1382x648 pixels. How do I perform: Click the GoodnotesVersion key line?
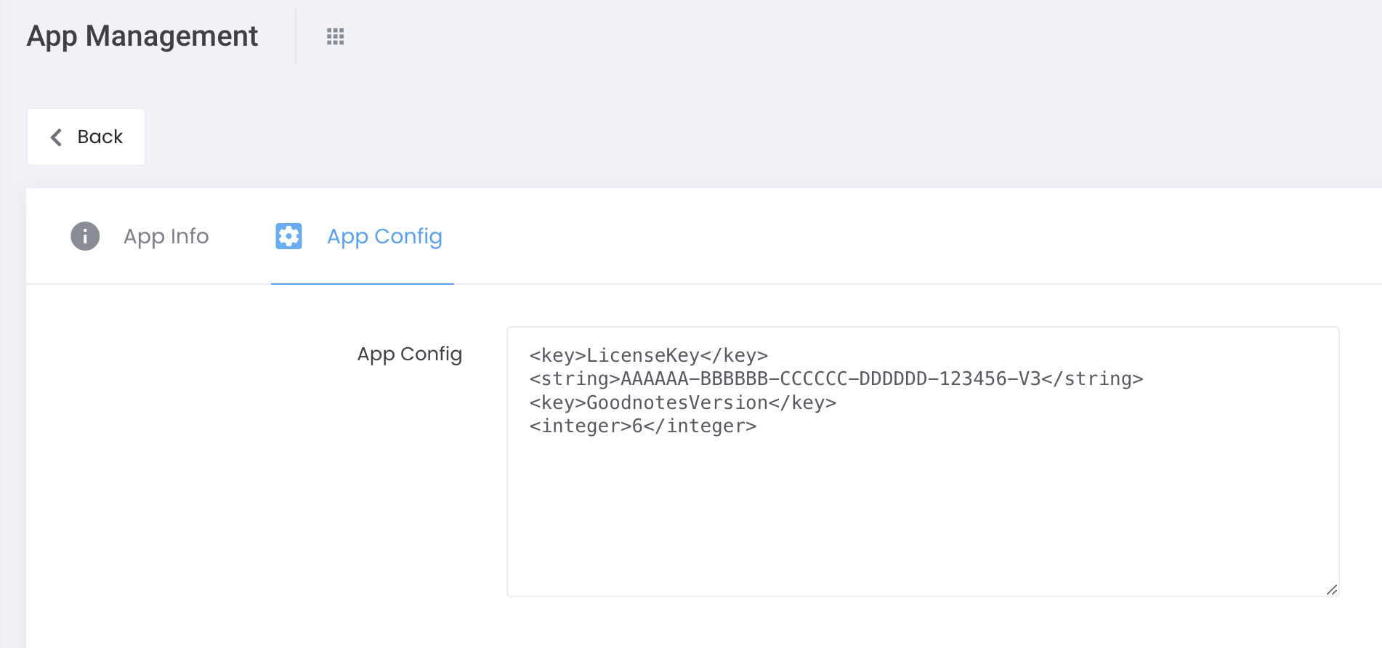click(x=682, y=402)
